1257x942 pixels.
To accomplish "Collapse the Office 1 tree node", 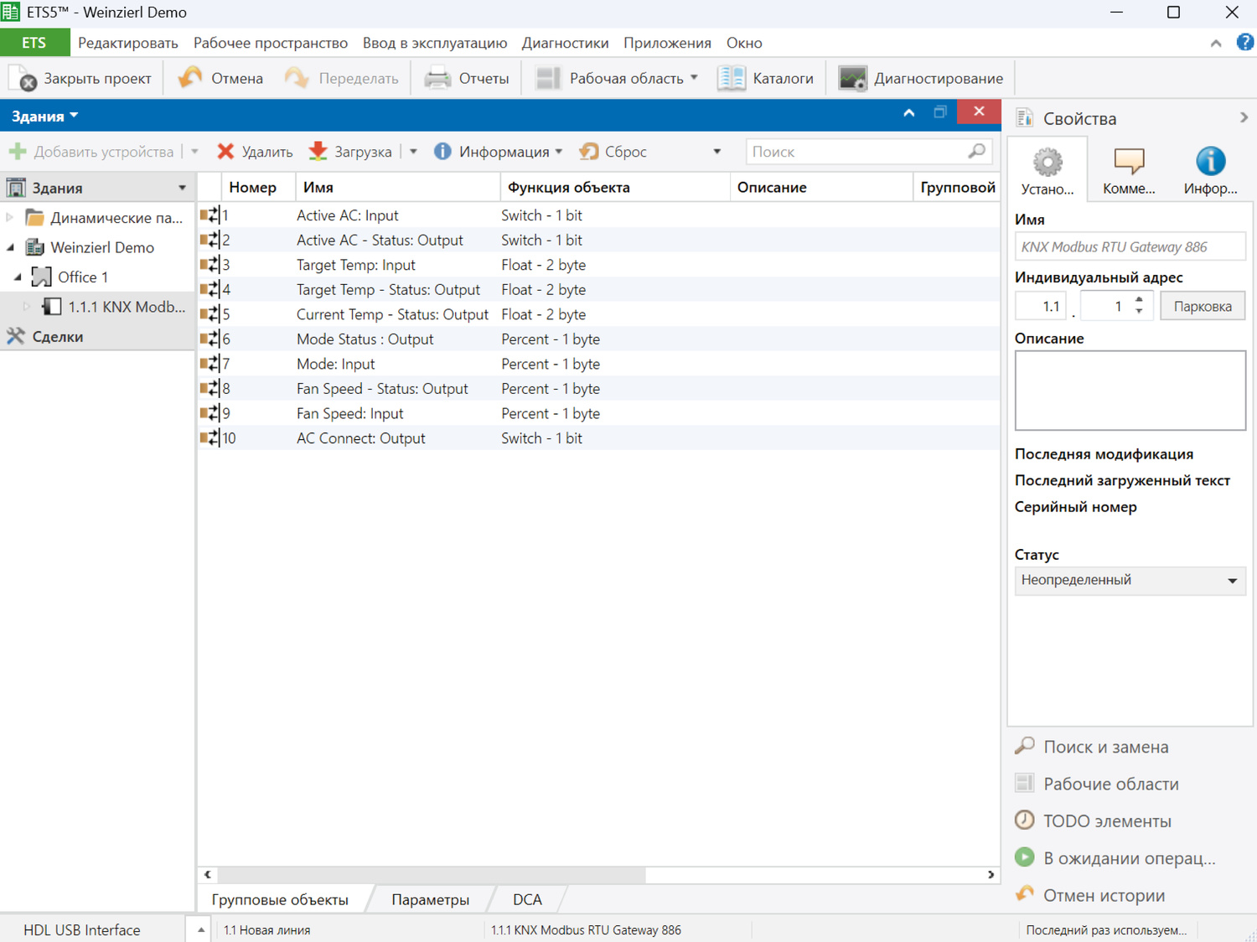I will [x=18, y=277].
